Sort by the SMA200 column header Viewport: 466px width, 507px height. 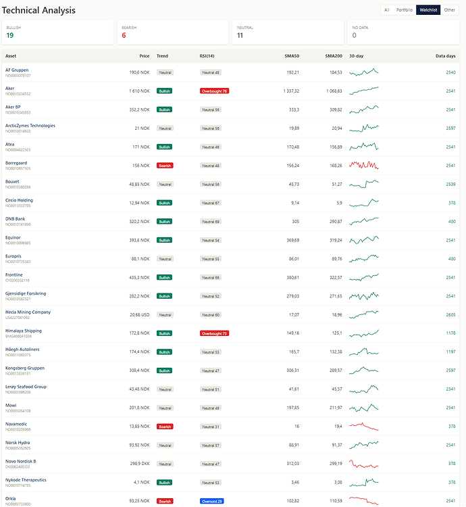pyautogui.click(x=333, y=56)
